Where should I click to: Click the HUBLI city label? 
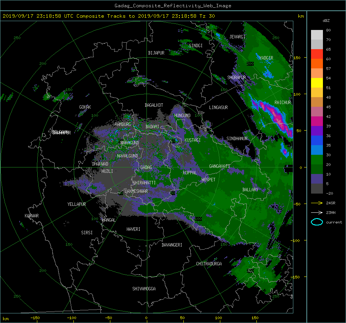[x=107, y=171]
